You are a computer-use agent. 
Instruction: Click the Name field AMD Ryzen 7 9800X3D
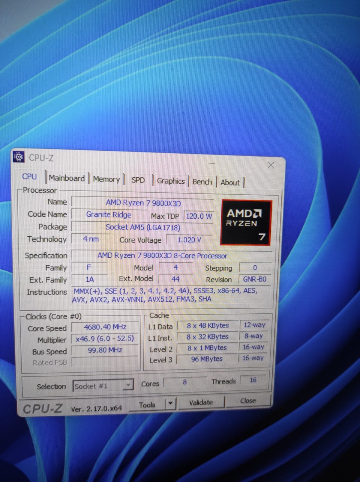pyautogui.click(x=143, y=202)
